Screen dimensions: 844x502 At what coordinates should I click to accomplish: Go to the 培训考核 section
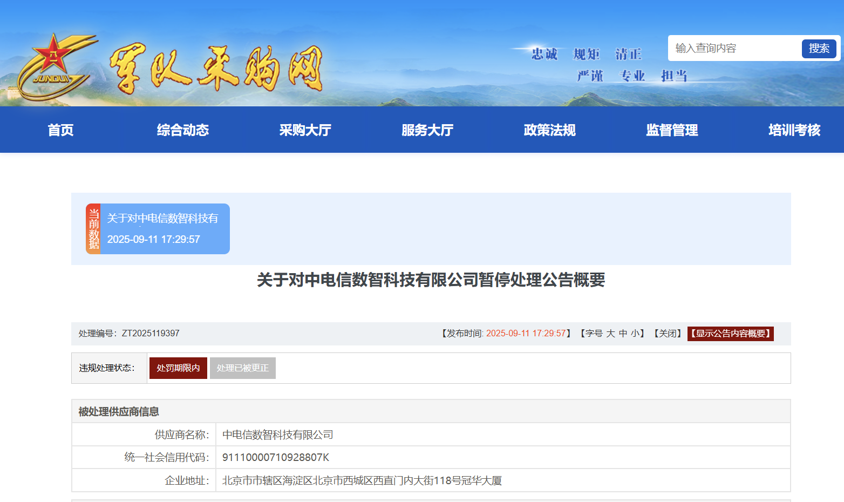pyautogui.click(x=794, y=130)
